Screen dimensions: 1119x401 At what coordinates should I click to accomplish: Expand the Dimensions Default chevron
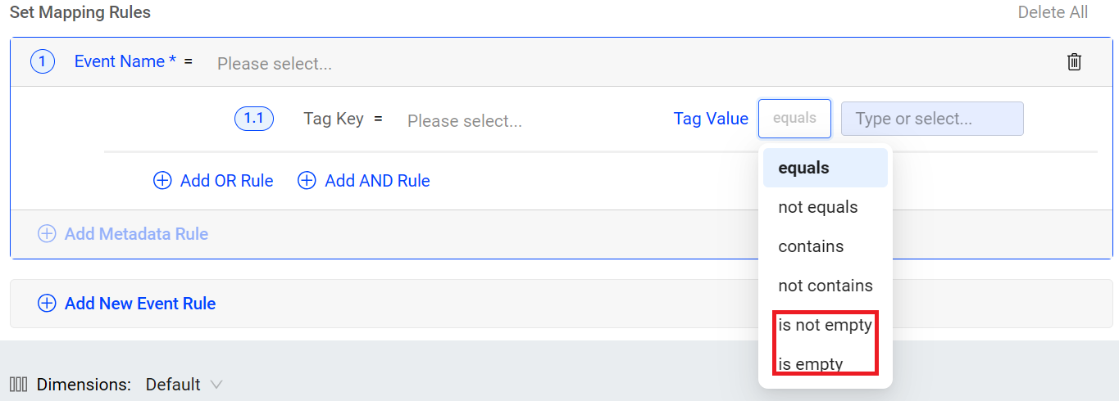(216, 385)
